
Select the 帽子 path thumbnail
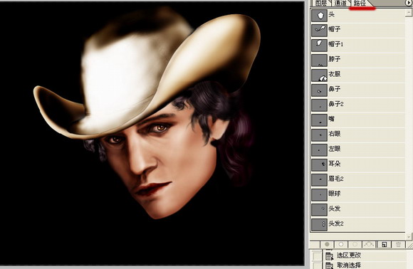point(319,30)
